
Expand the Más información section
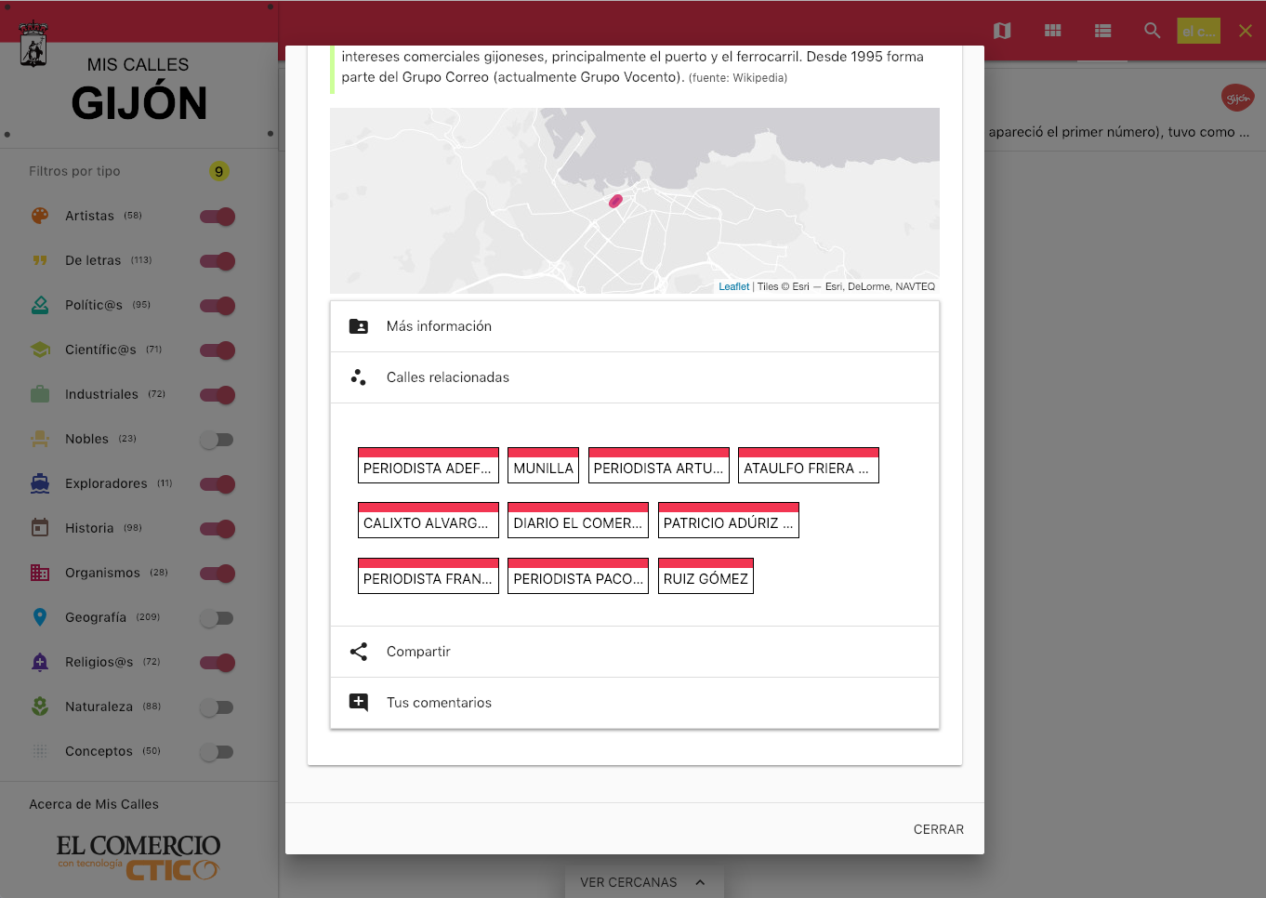pyautogui.click(x=634, y=326)
